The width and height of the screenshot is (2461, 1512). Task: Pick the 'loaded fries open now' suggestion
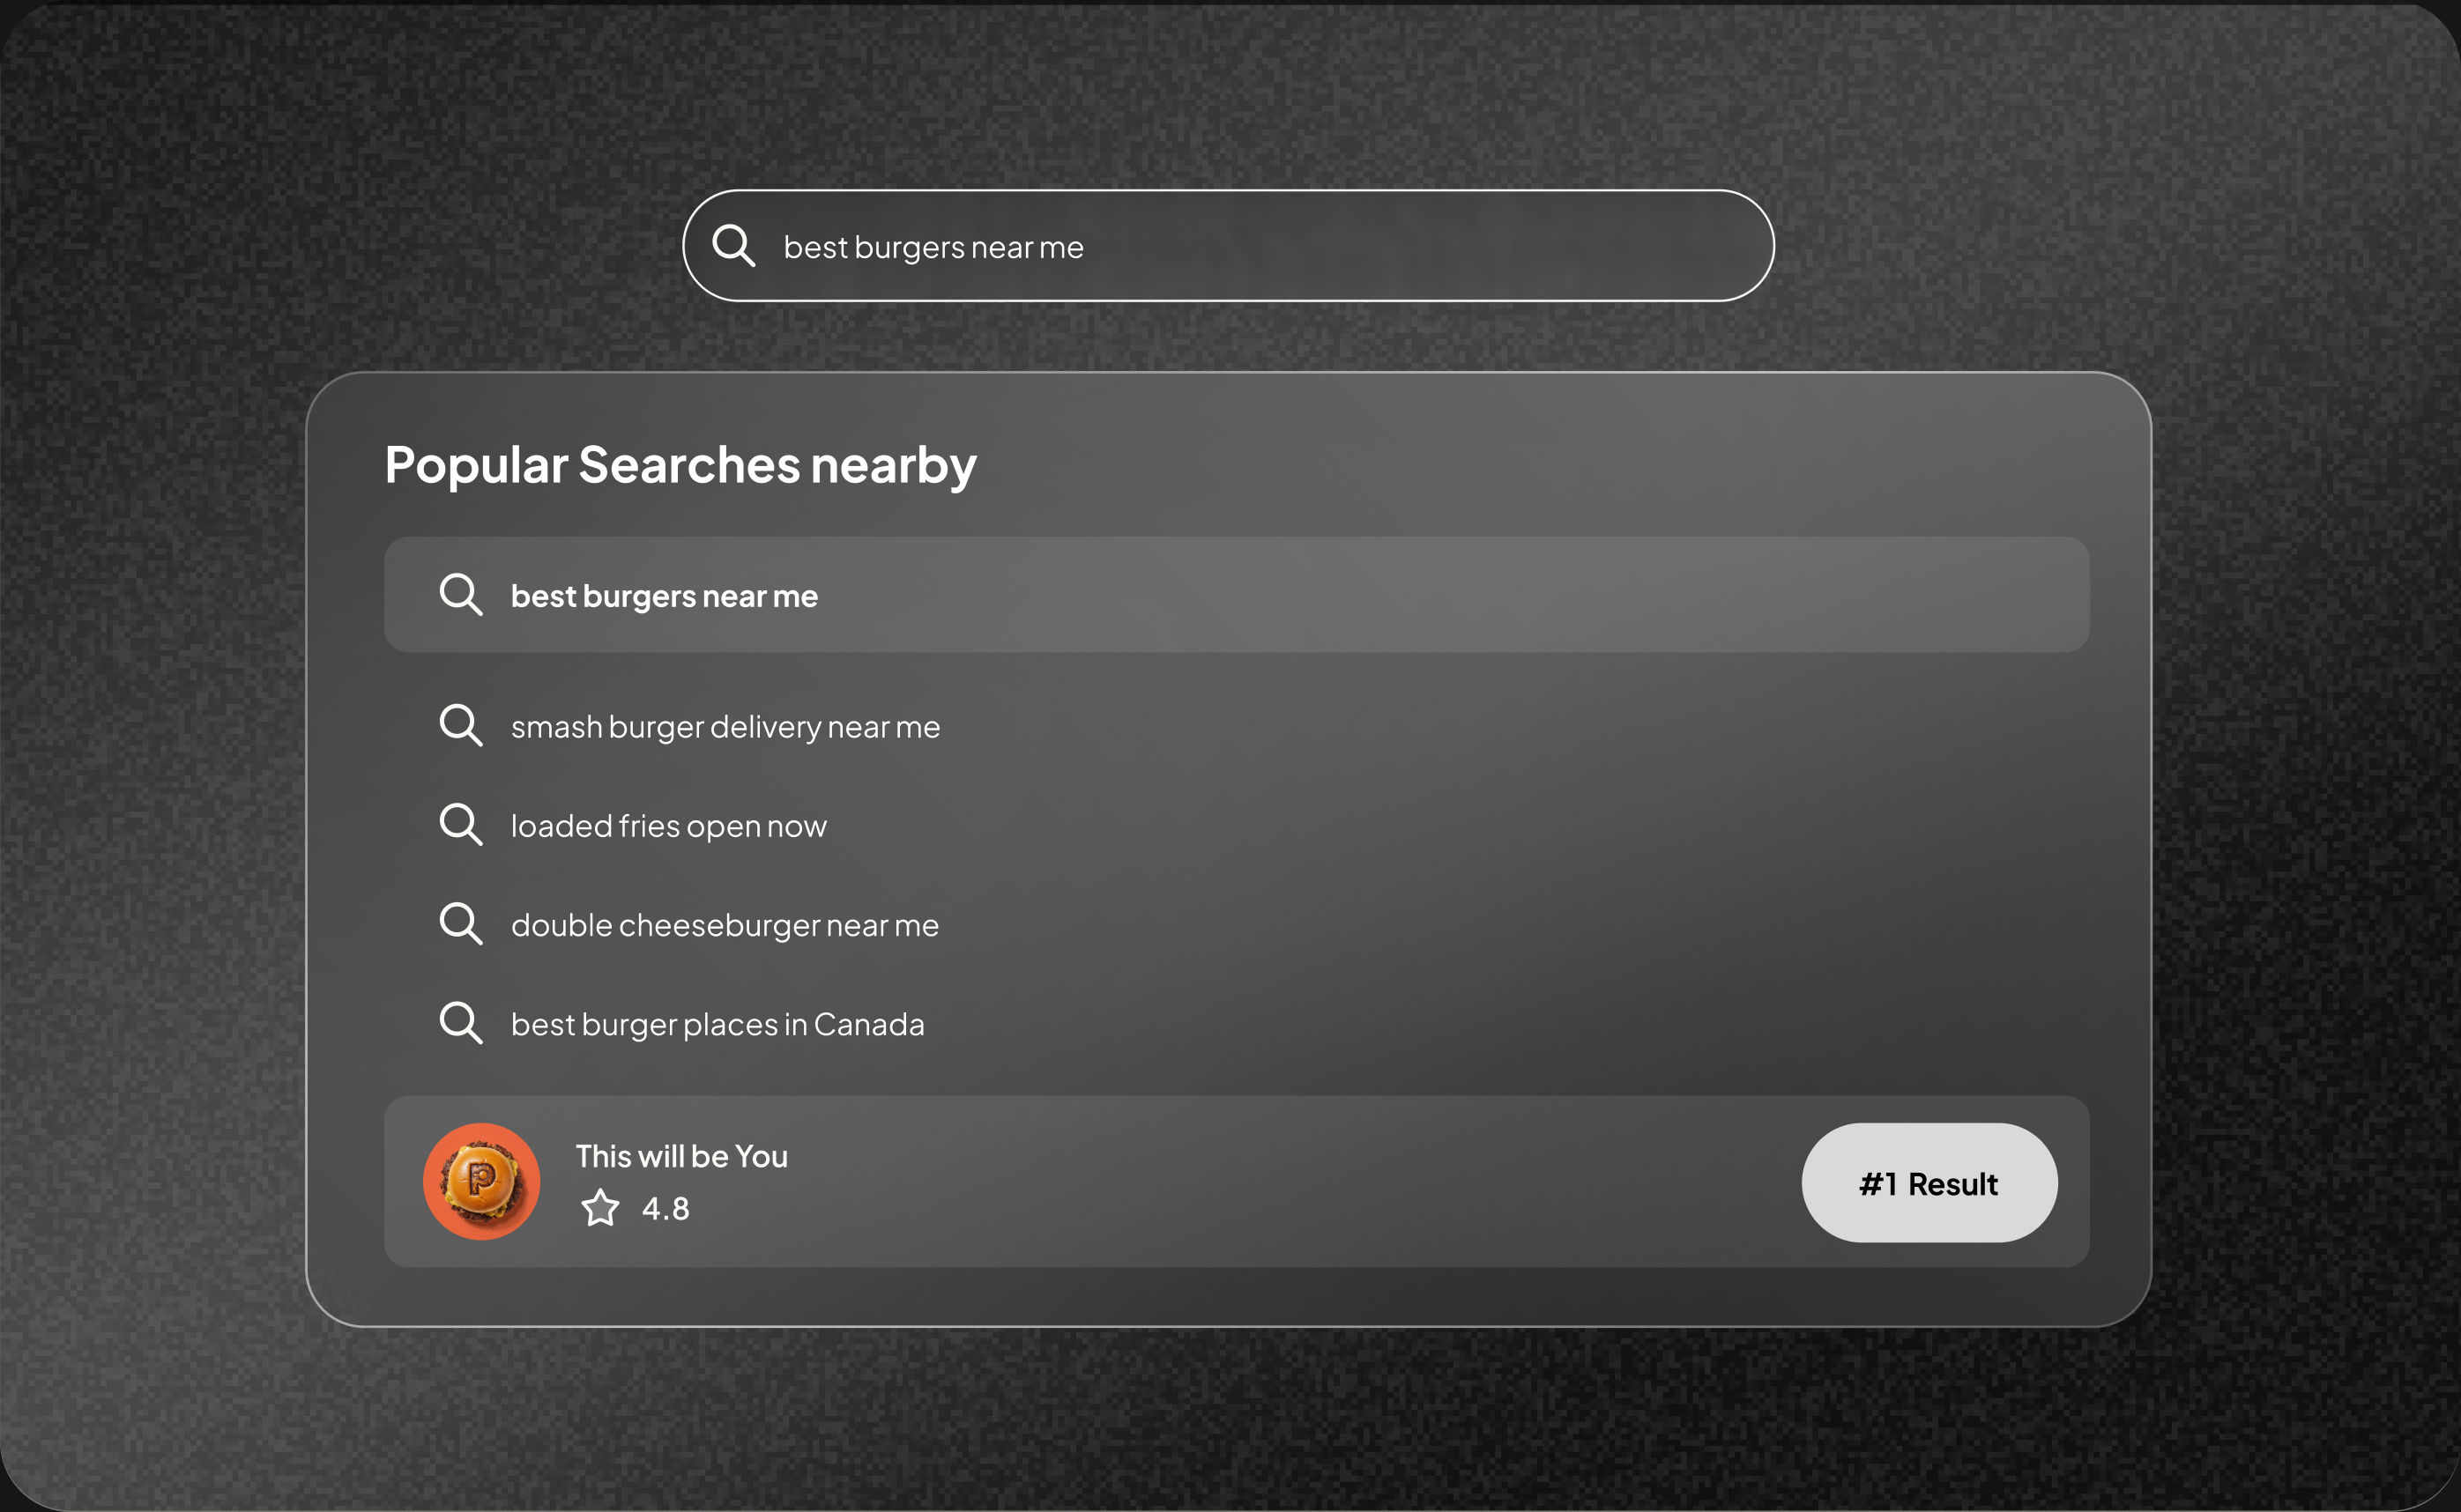pos(668,826)
